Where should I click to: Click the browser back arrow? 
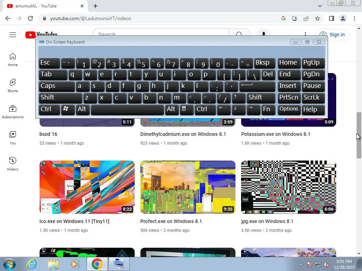coord(8,18)
